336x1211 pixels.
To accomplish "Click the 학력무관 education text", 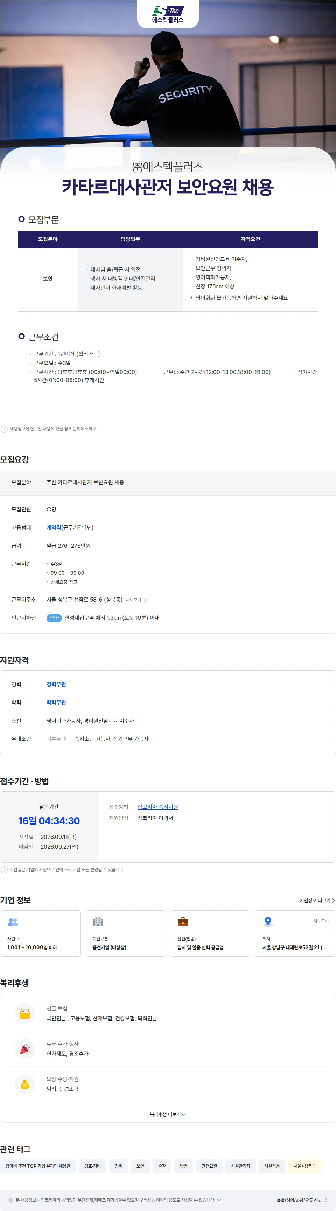I will click(56, 702).
